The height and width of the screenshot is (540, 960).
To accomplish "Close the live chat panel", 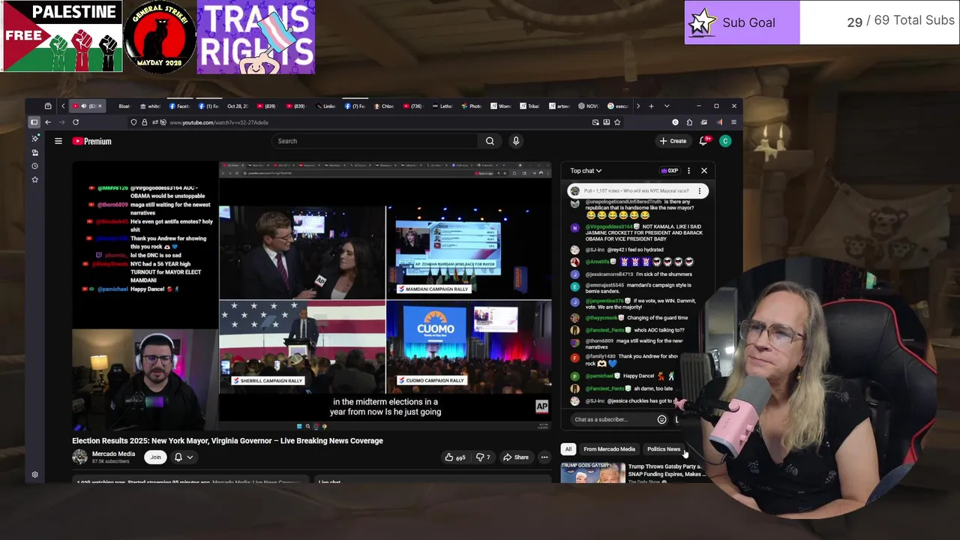I will pyautogui.click(x=704, y=171).
